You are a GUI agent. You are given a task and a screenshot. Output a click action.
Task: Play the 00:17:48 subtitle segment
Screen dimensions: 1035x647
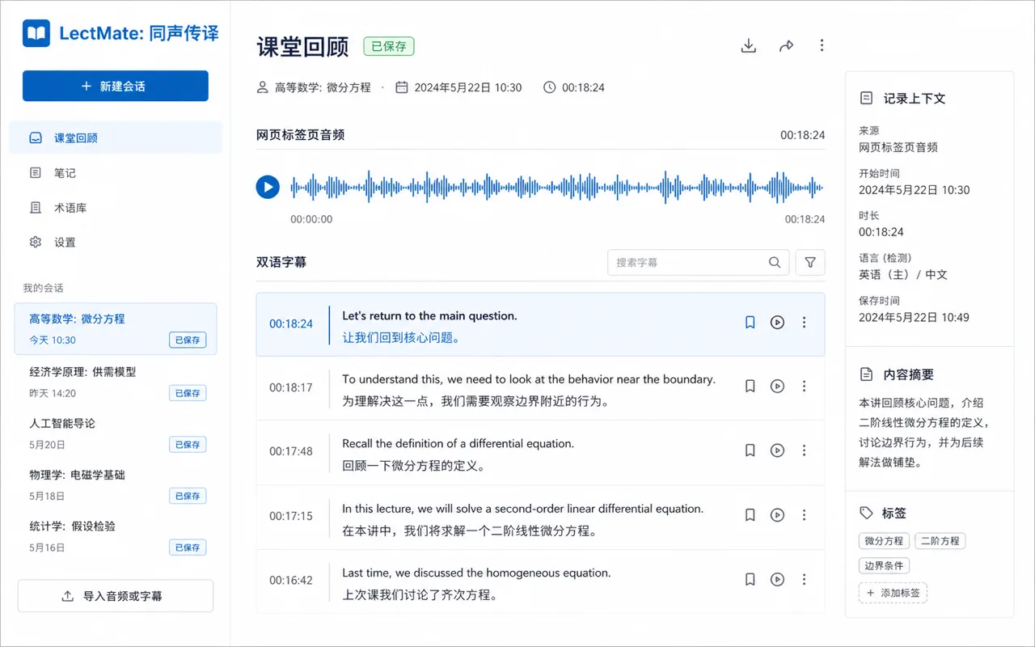click(777, 450)
